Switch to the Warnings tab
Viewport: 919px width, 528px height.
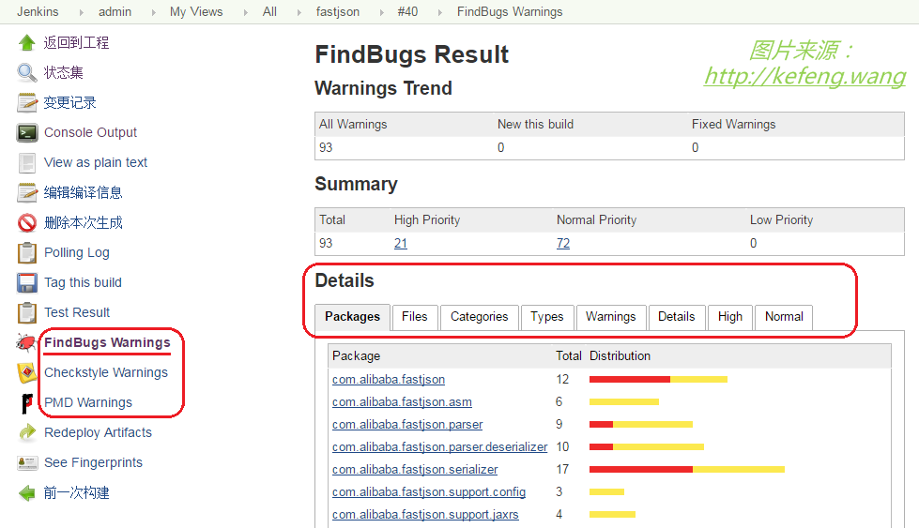tap(611, 317)
